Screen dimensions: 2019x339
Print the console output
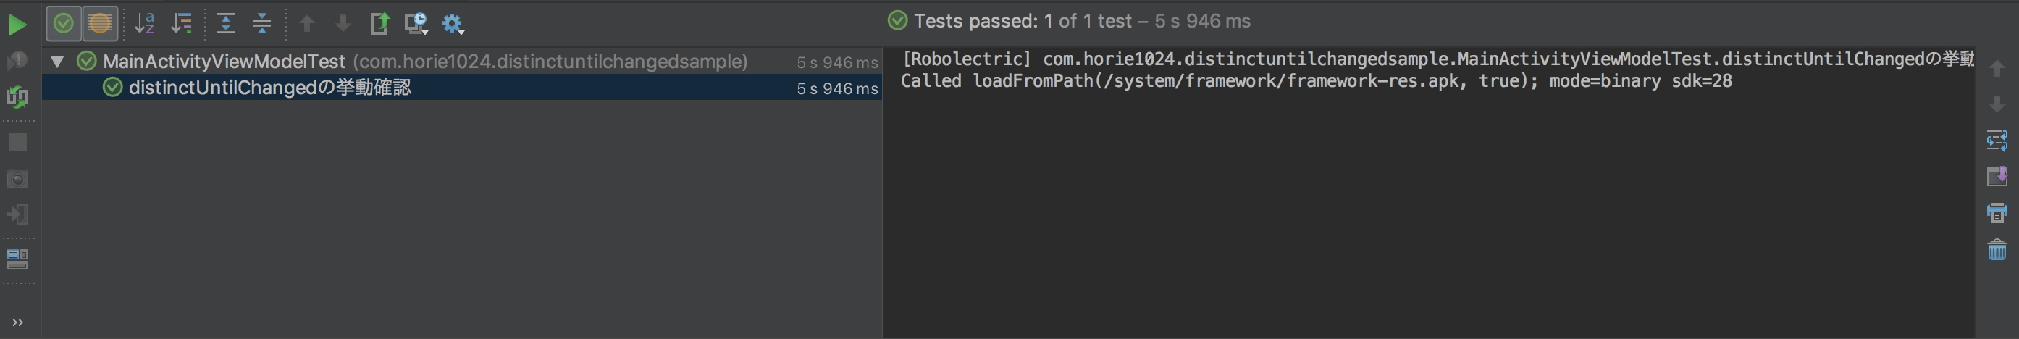tap(1997, 212)
